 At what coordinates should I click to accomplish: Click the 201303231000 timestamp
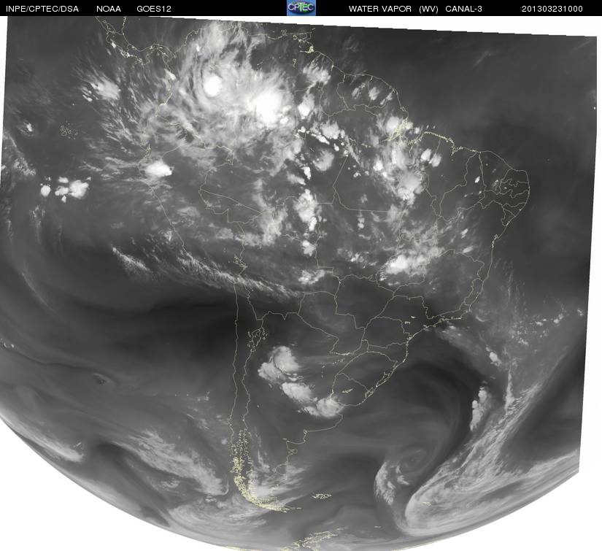(x=552, y=9)
